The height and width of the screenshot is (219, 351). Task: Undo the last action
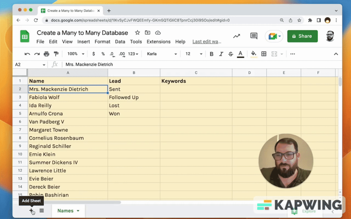(27, 54)
